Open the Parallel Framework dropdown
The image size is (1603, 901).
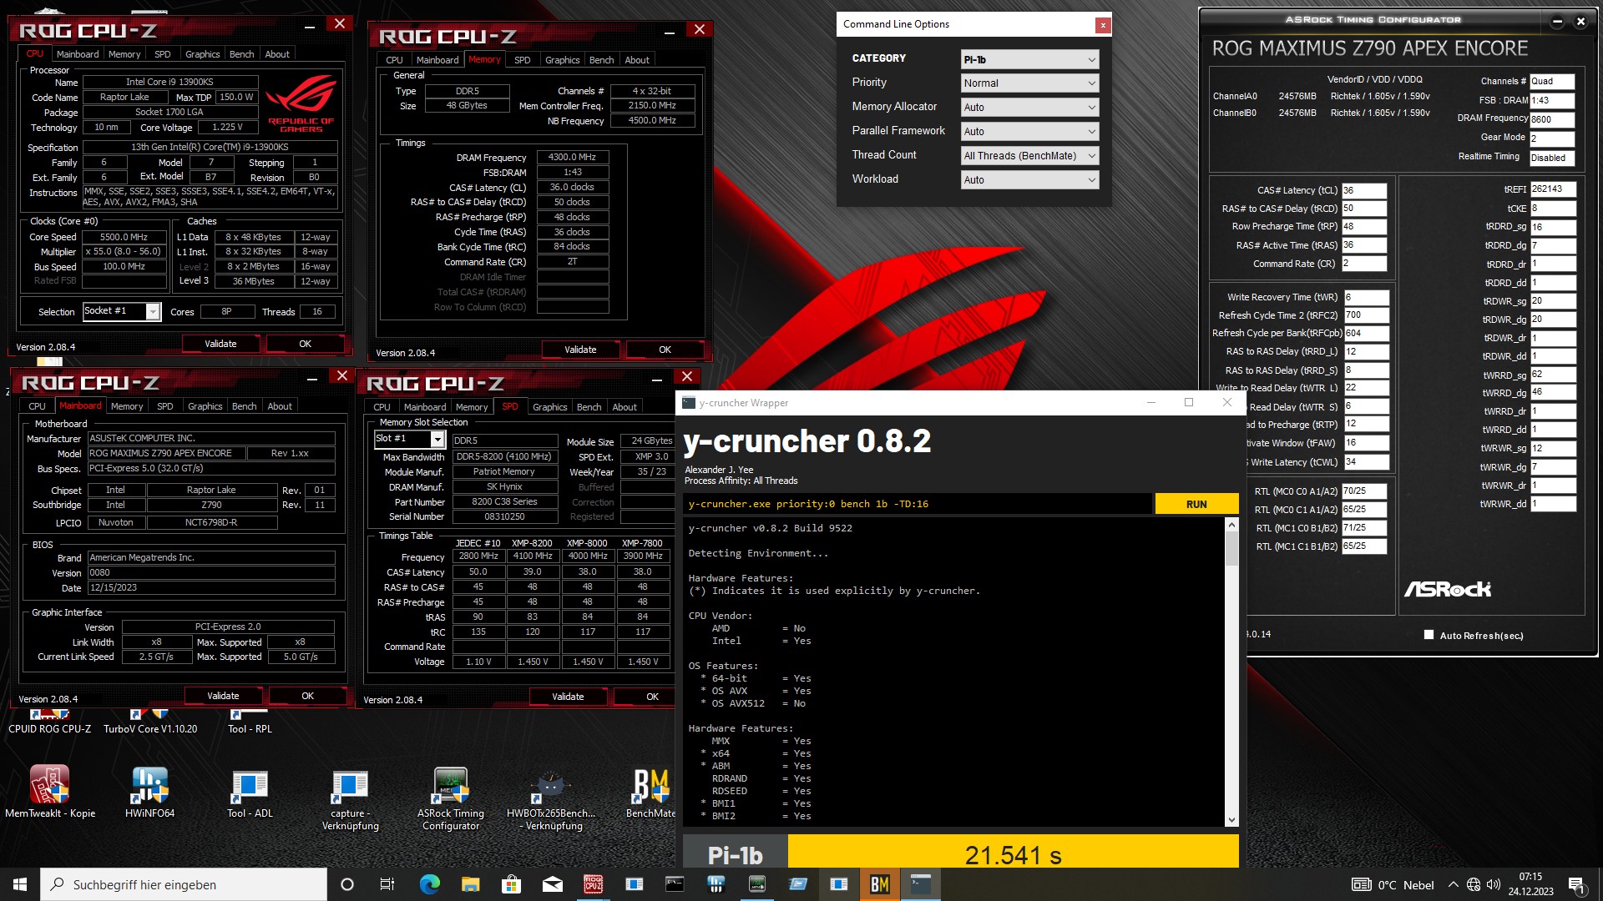point(1029,132)
